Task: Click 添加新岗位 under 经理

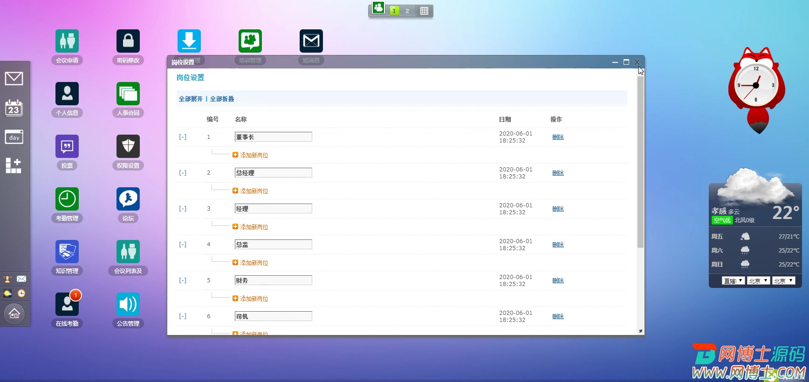Action: 250,227
